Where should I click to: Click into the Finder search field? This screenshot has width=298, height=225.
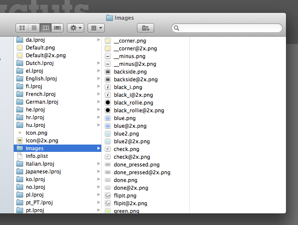pos(227,28)
